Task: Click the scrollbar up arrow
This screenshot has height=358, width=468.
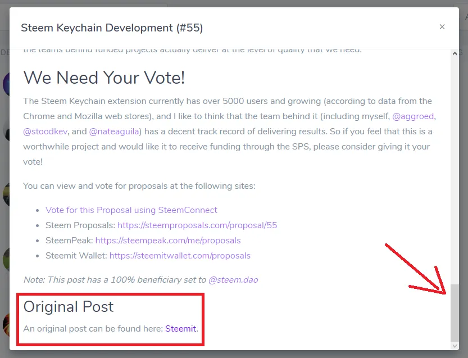Action: pos(455,53)
